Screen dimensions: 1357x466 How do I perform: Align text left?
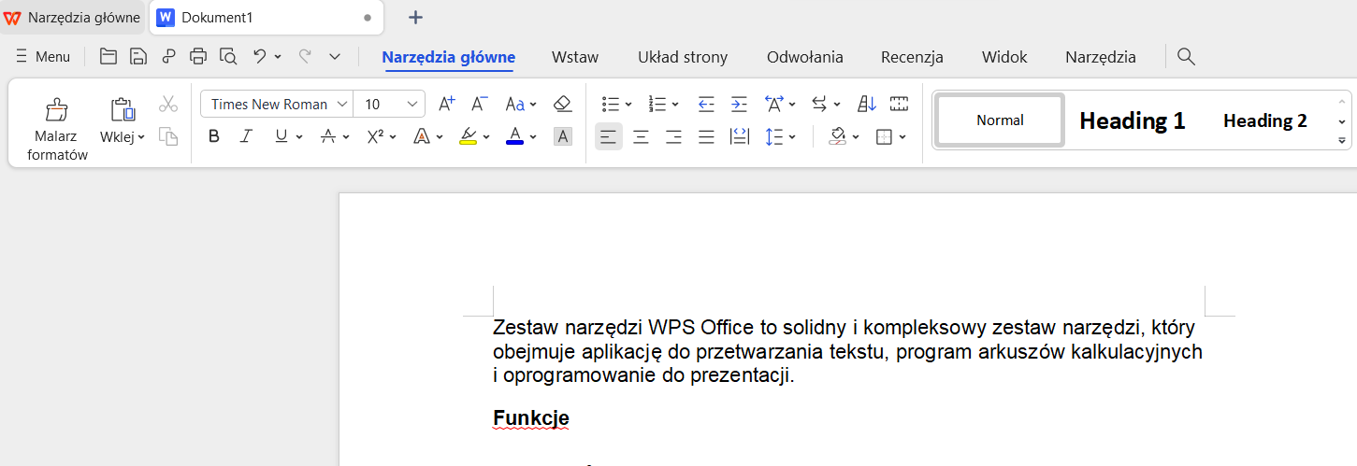tap(608, 137)
